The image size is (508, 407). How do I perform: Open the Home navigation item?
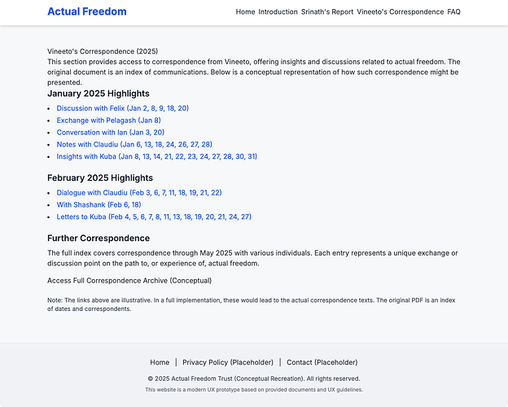pyautogui.click(x=245, y=12)
